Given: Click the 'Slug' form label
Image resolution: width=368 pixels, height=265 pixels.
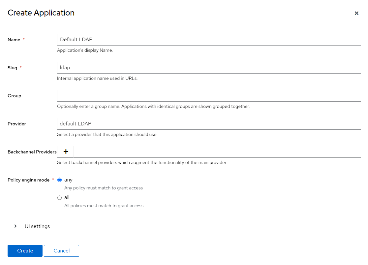Looking at the screenshot, I should [x=12, y=68].
